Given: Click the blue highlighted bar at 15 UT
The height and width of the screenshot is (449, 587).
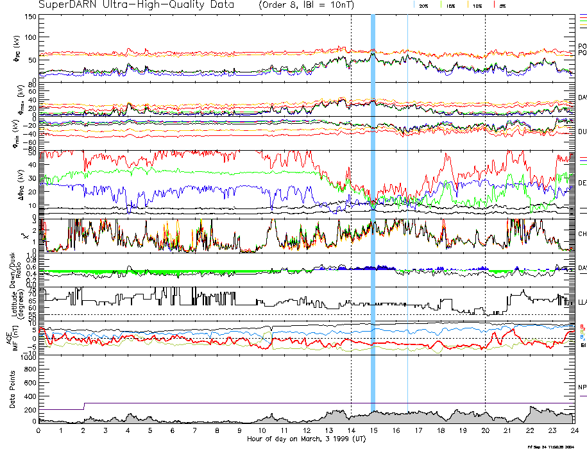Looking at the screenshot, I should (373, 192).
